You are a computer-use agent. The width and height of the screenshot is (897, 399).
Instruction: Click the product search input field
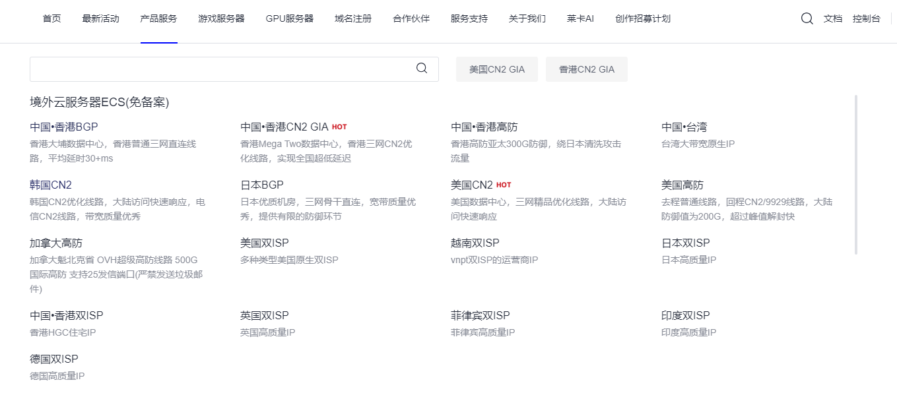221,69
